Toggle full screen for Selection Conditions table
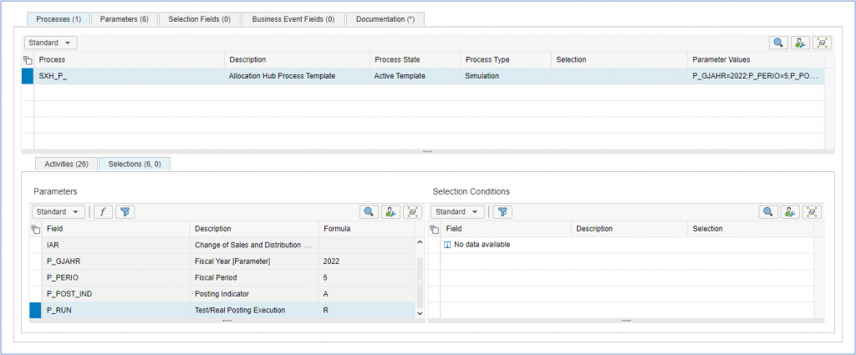Viewport: 856px width, 355px height. (x=812, y=212)
